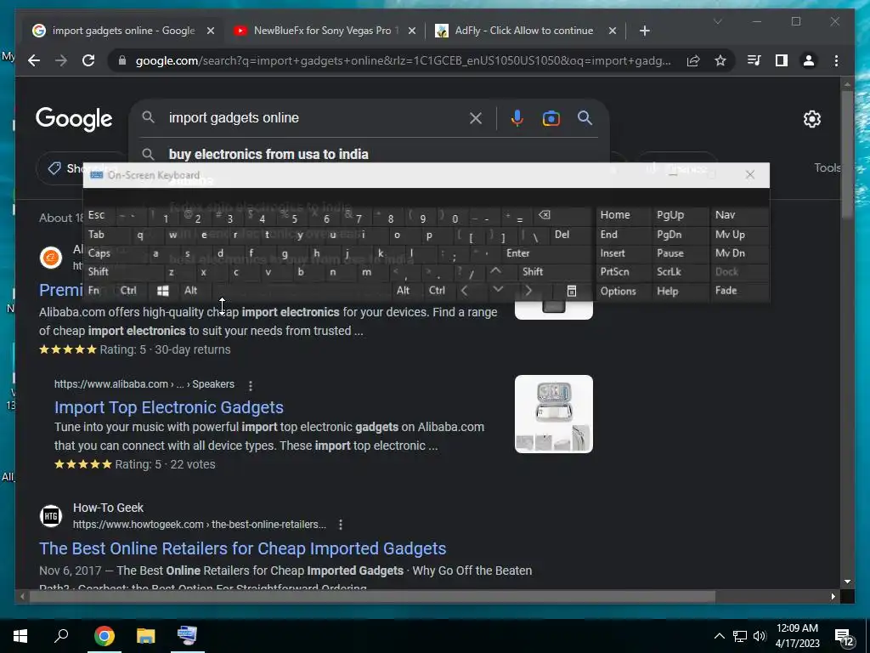Open Chrome's three-dot menu

836,60
